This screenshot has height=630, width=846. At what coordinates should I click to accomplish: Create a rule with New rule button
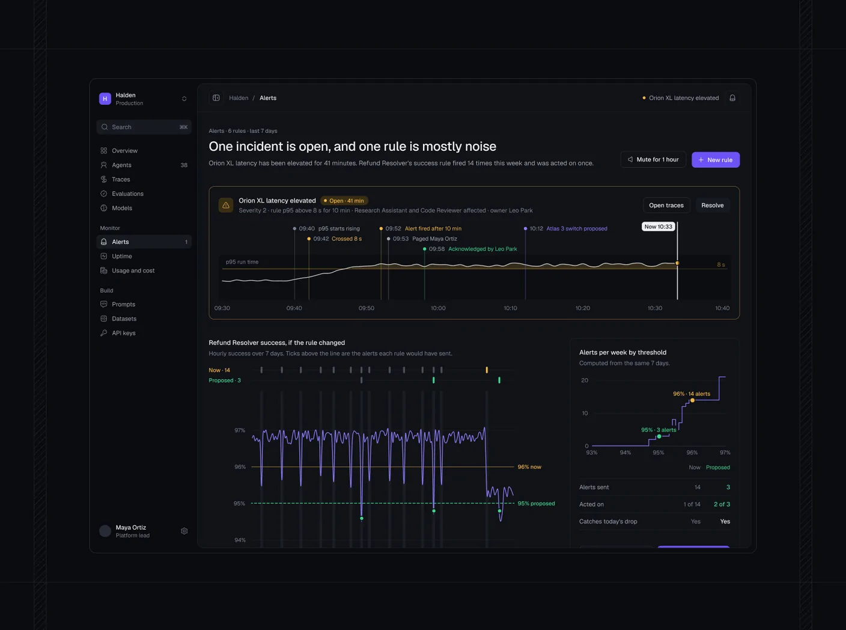(716, 160)
